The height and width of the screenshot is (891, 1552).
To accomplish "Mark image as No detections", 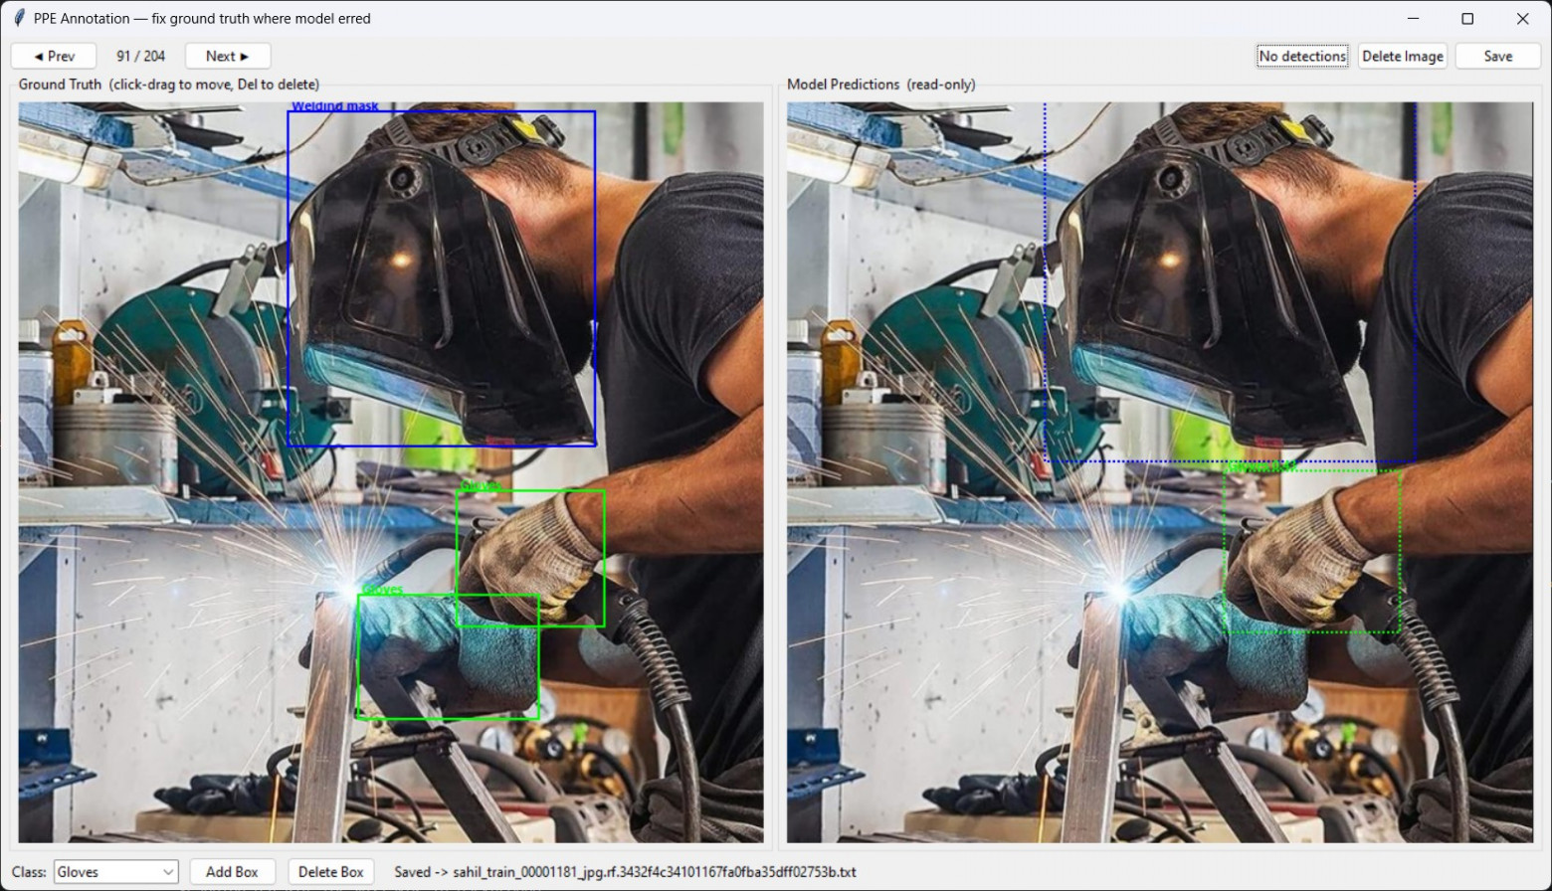I will (x=1302, y=57).
